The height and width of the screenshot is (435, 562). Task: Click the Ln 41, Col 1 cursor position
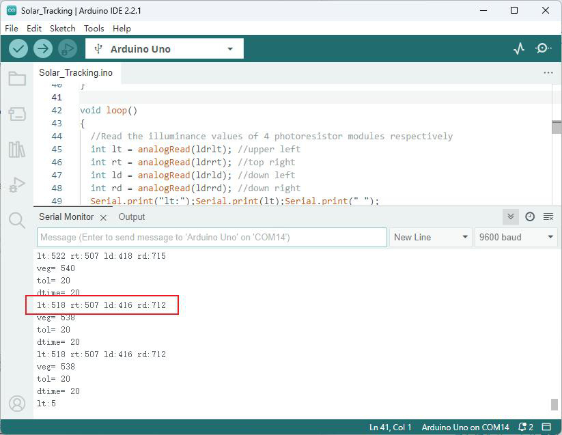pyautogui.click(x=391, y=427)
